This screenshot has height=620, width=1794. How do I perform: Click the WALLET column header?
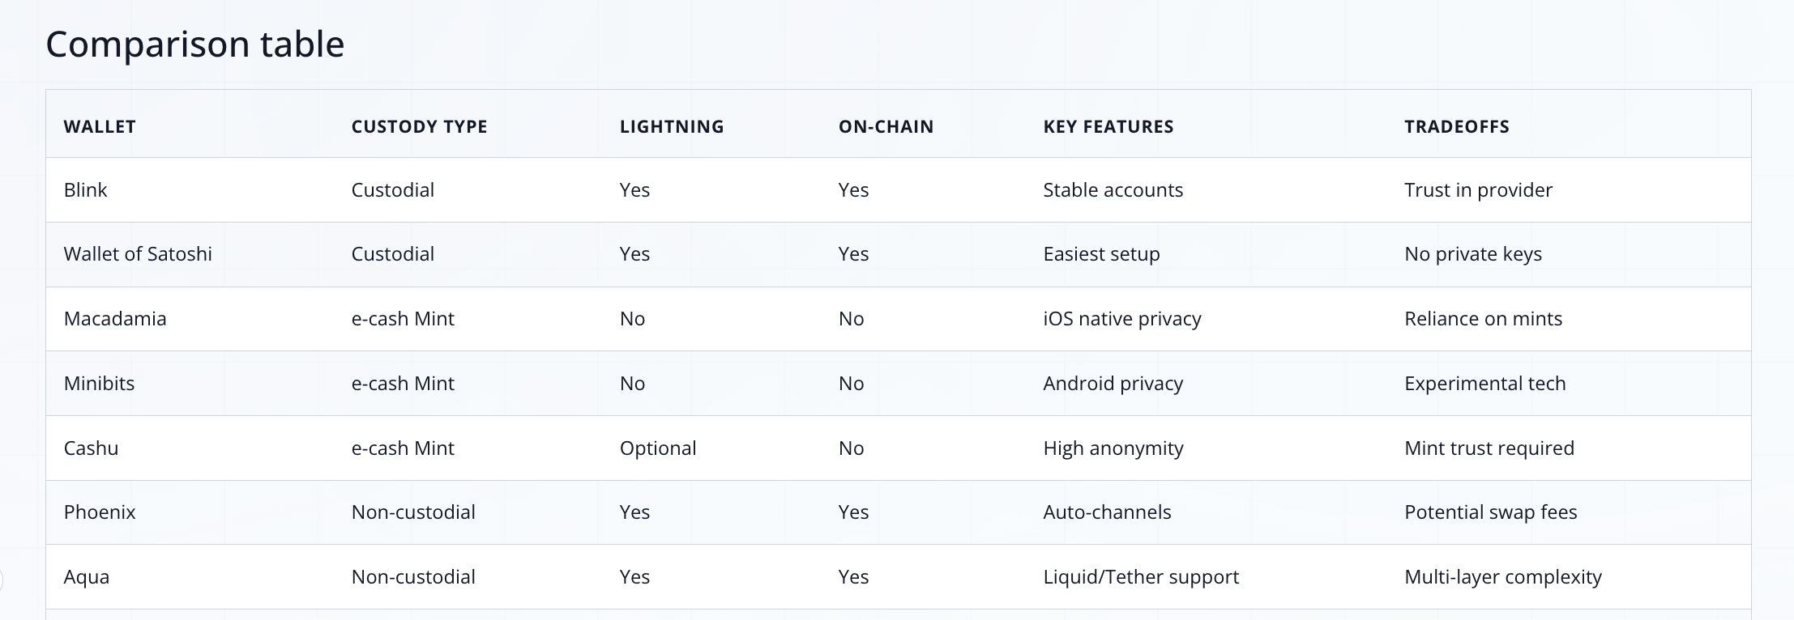(x=100, y=126)
